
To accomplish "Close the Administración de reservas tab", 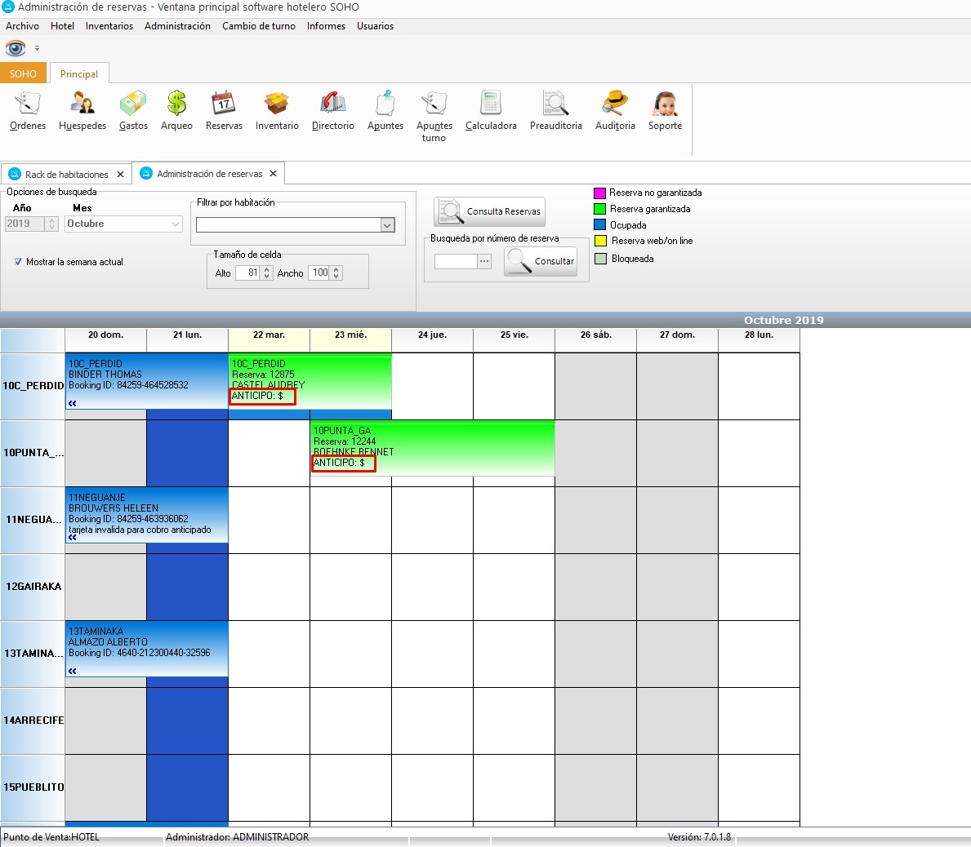I will point(274,174).
